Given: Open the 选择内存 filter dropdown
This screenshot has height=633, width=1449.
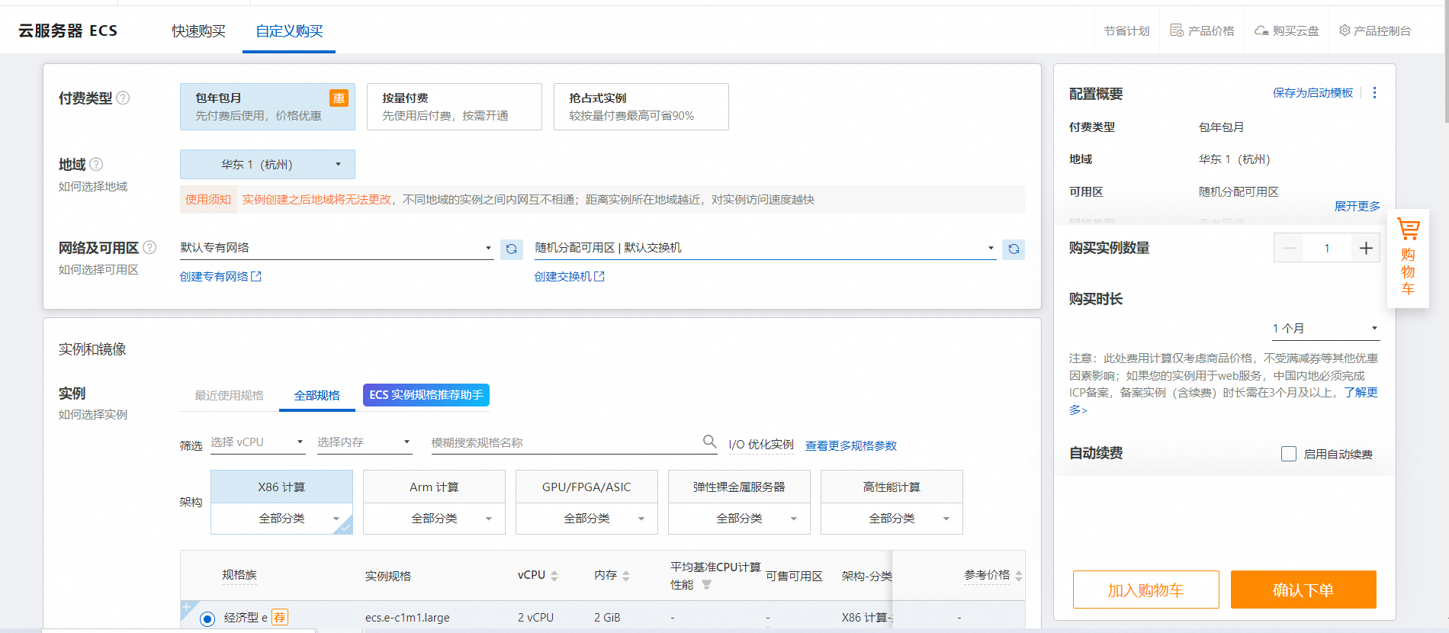Looking at the screenshot, I should [365, 442].
